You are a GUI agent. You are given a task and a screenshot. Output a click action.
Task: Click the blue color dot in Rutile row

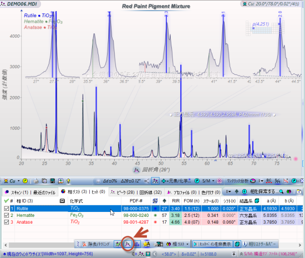coord(155,209)
